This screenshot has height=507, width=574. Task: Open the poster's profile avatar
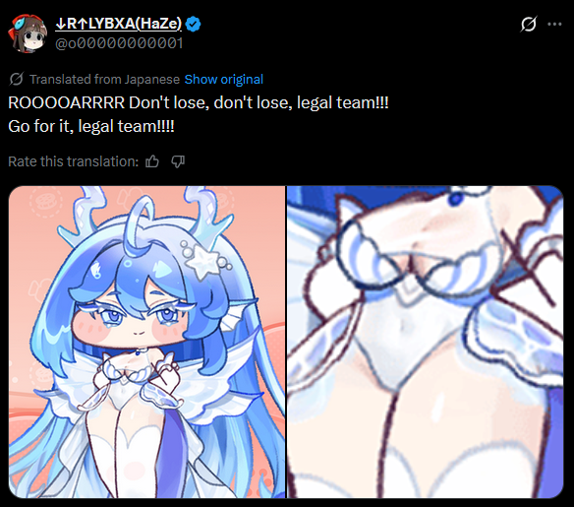click(28, 34)
